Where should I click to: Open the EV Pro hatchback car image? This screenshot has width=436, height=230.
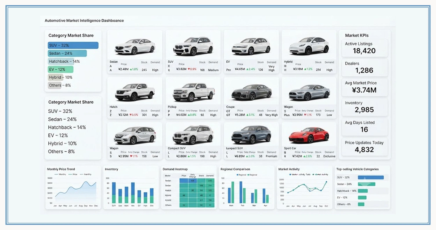[x=251, y=46]
